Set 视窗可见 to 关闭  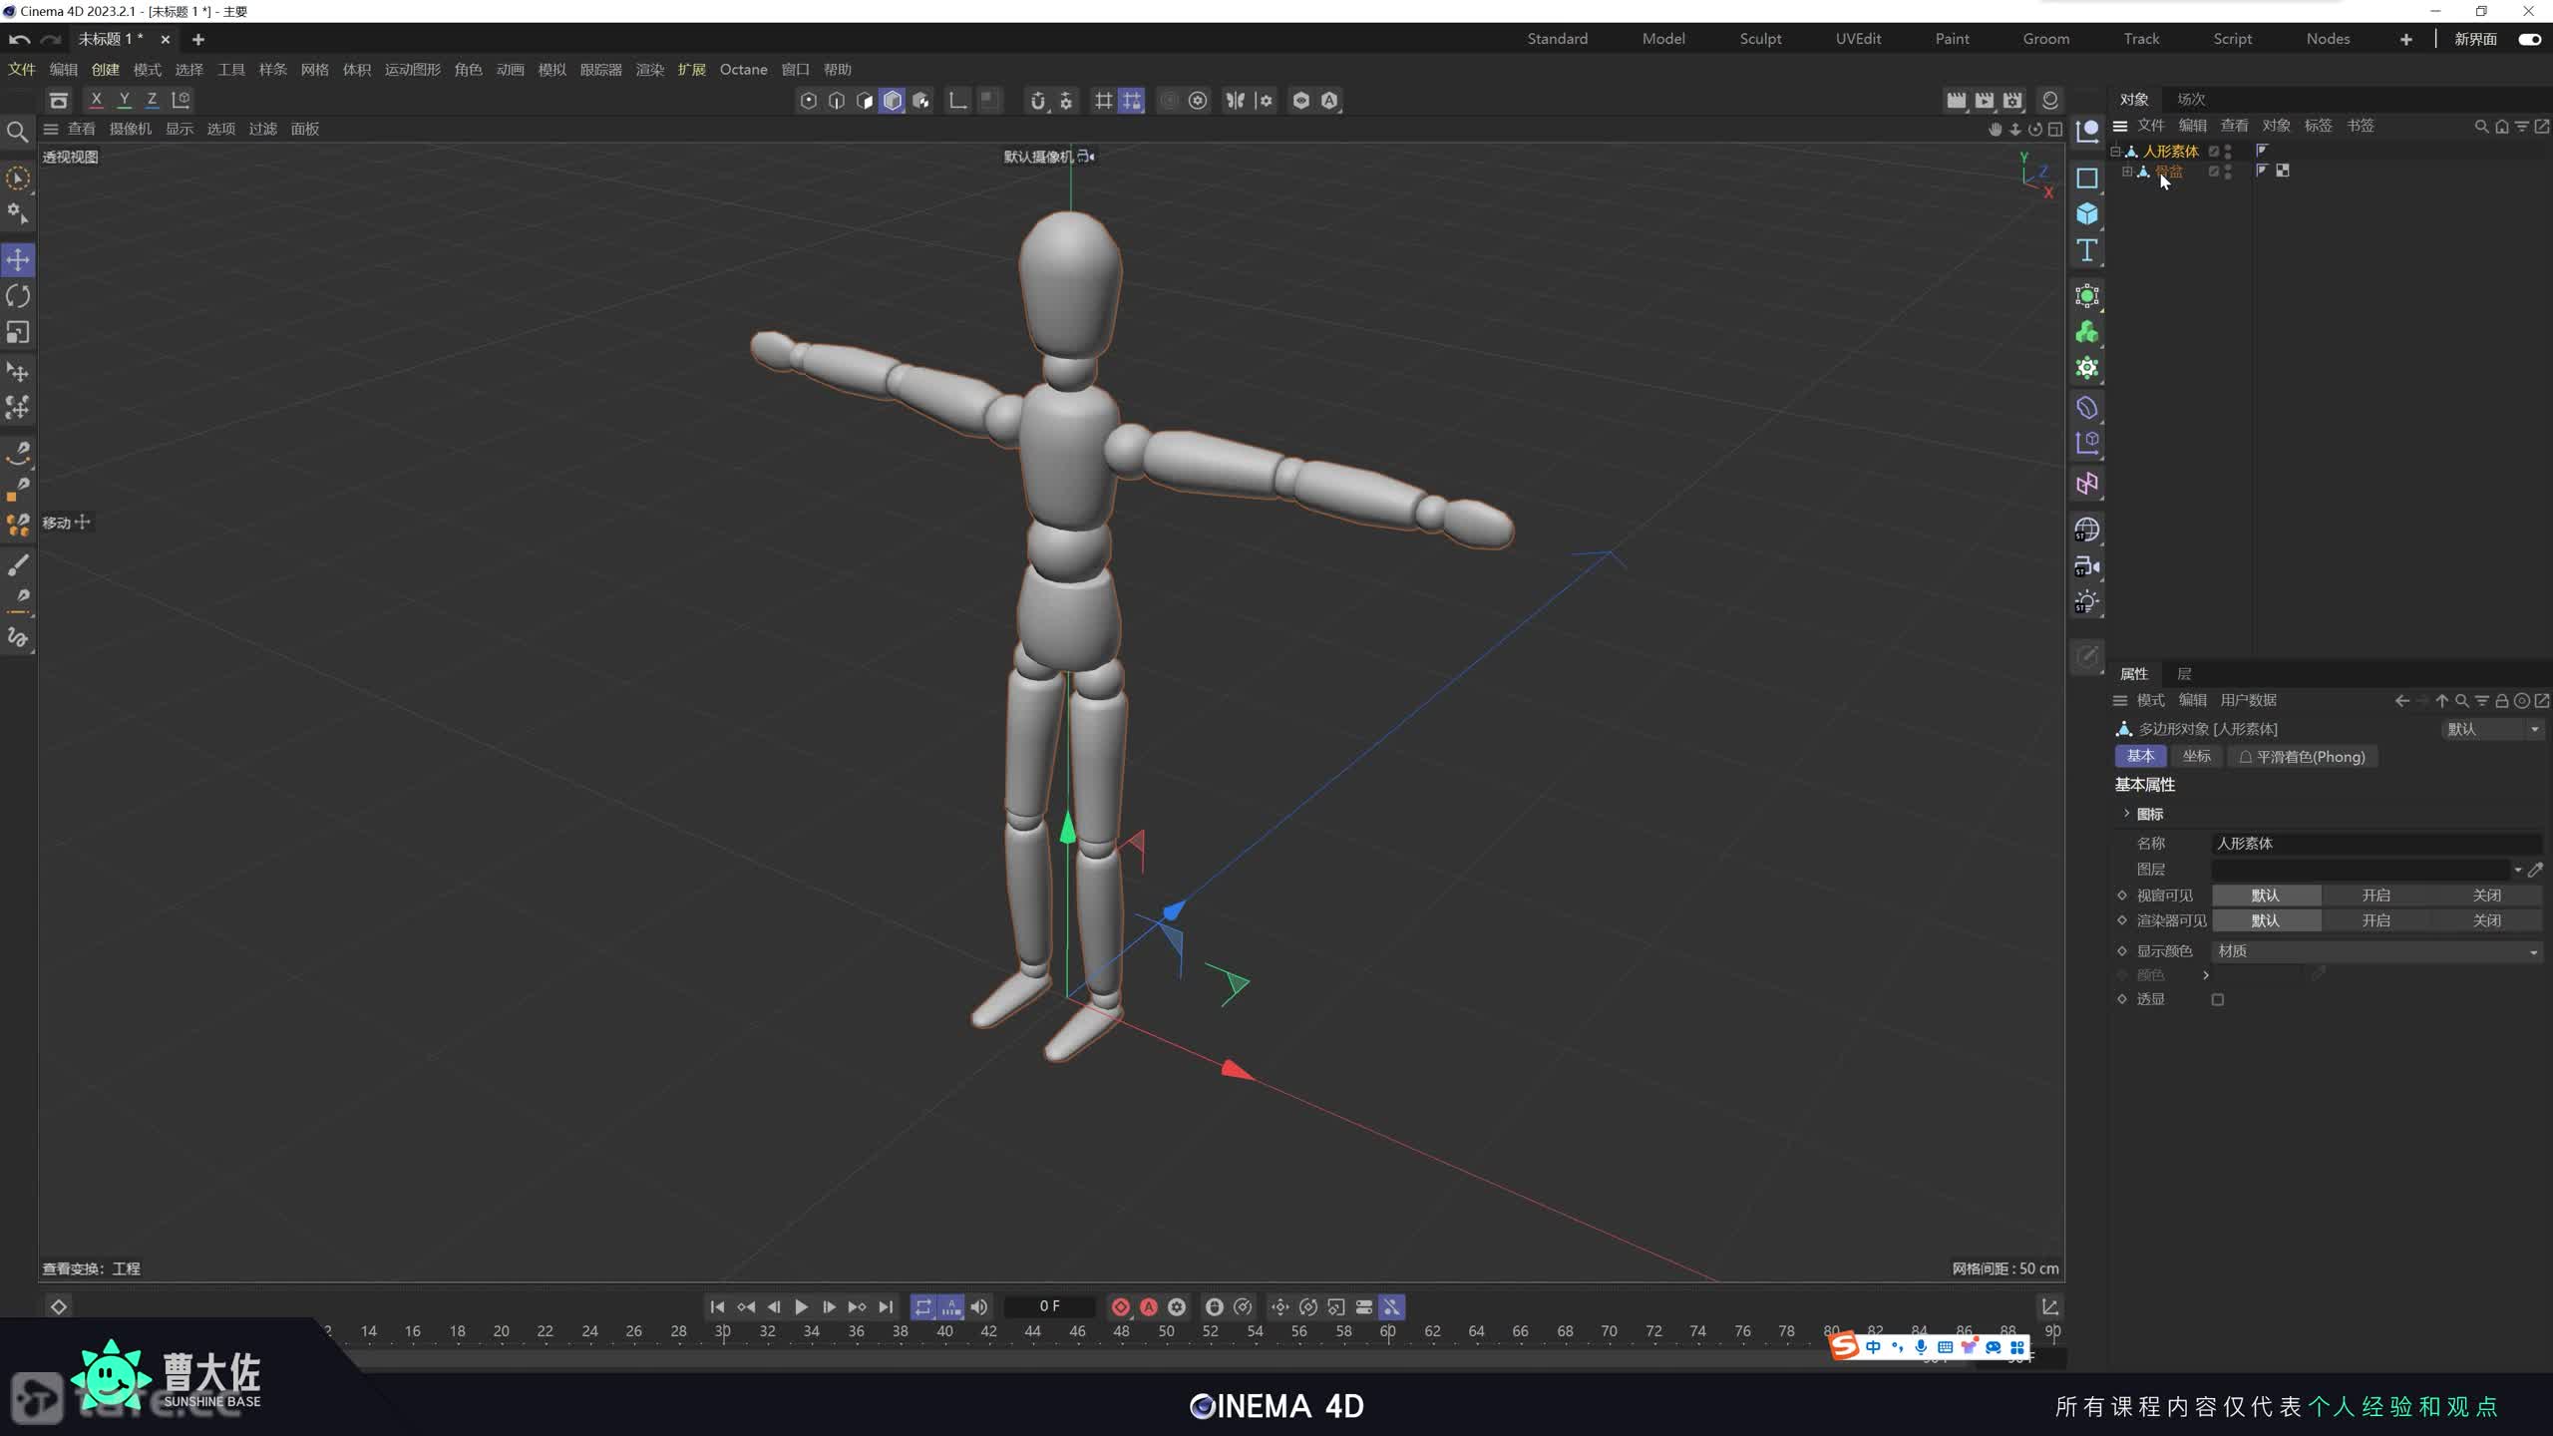[x=2486, y=896]
